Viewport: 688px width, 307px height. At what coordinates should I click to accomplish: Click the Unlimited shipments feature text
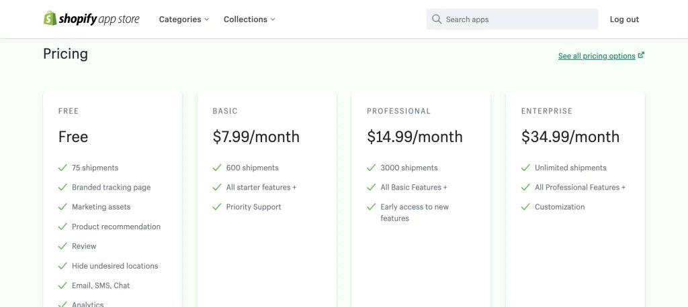click(x=570, y=168)
